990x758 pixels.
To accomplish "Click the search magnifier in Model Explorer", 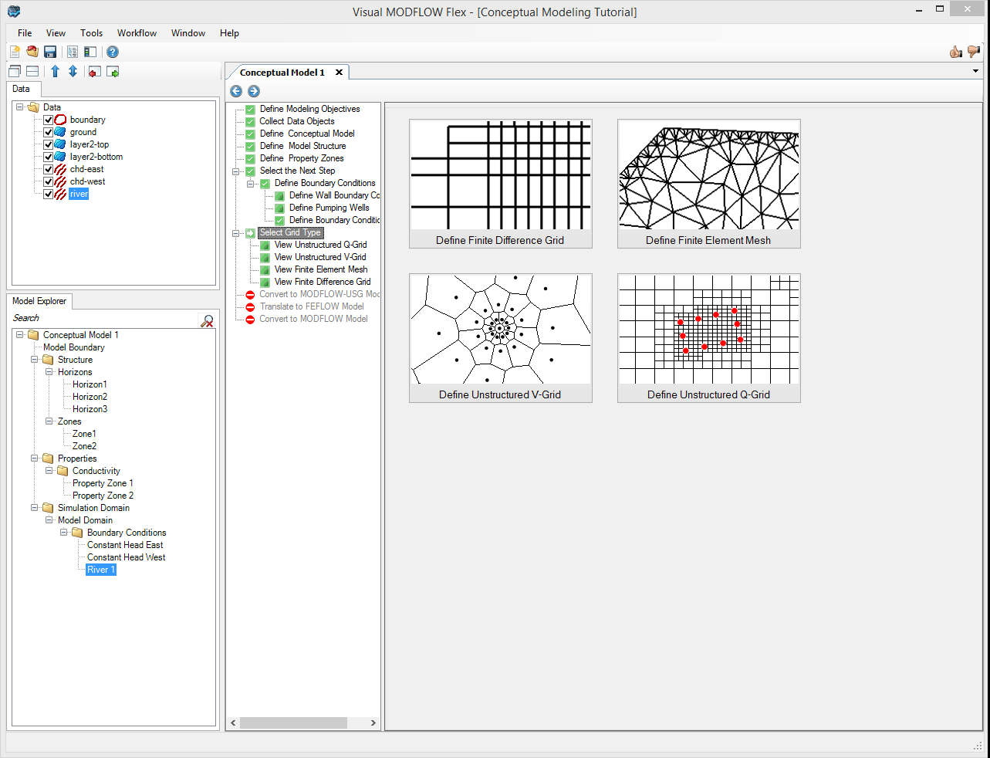I will click(206, 321).
